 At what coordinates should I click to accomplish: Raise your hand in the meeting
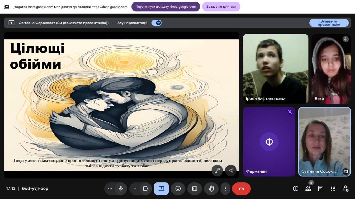click(211, 188)
